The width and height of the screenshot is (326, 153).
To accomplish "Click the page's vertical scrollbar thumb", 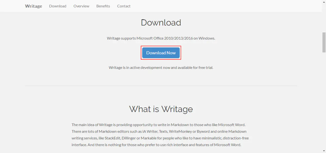I will tap(324, 42).
